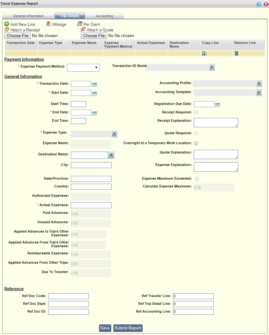Click the Country input field

point(91,187)
